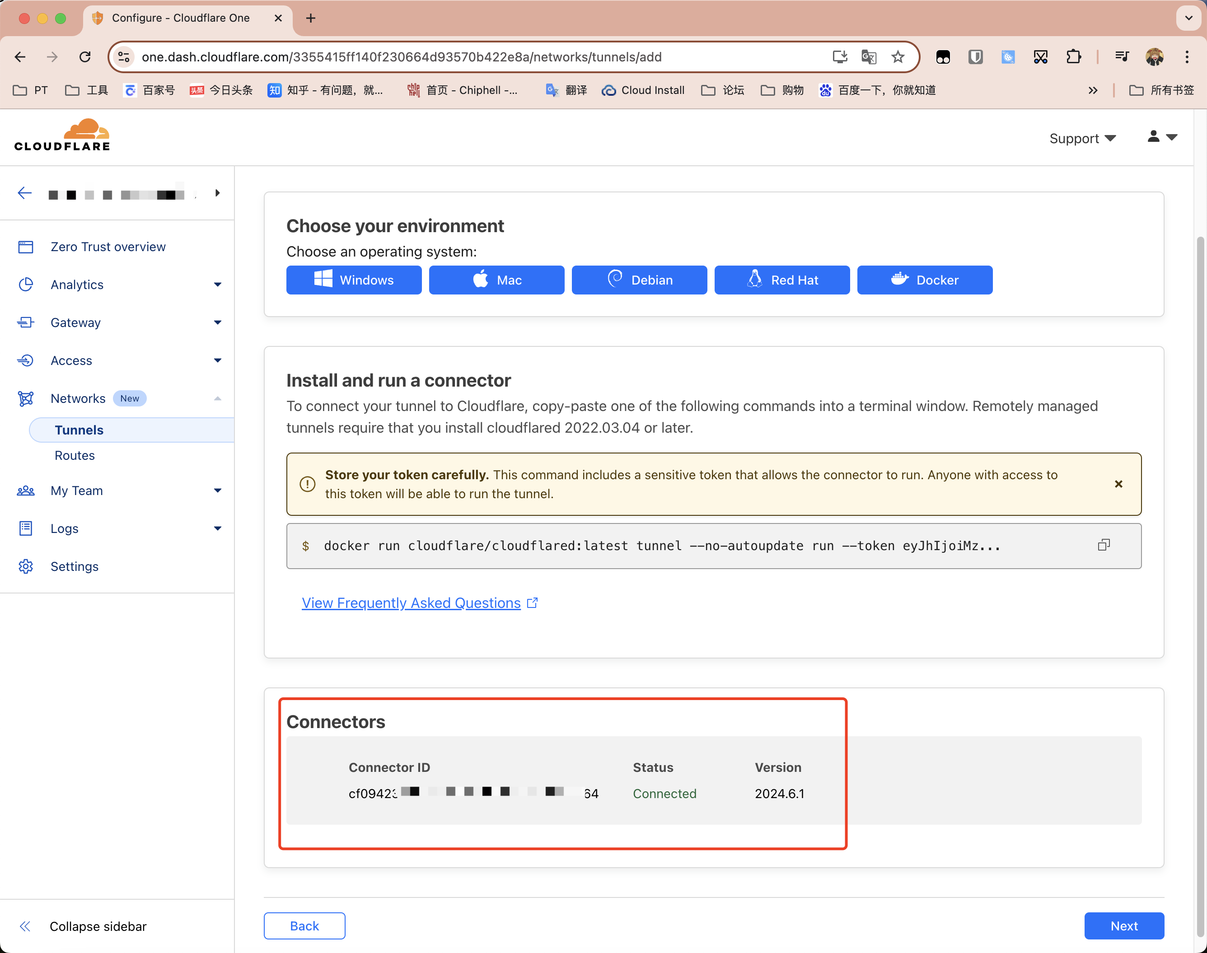The width and height of the screenshot is (1207, 953).
Task: Go back using sidebar left arrow
Action: [x=24, y=193]
